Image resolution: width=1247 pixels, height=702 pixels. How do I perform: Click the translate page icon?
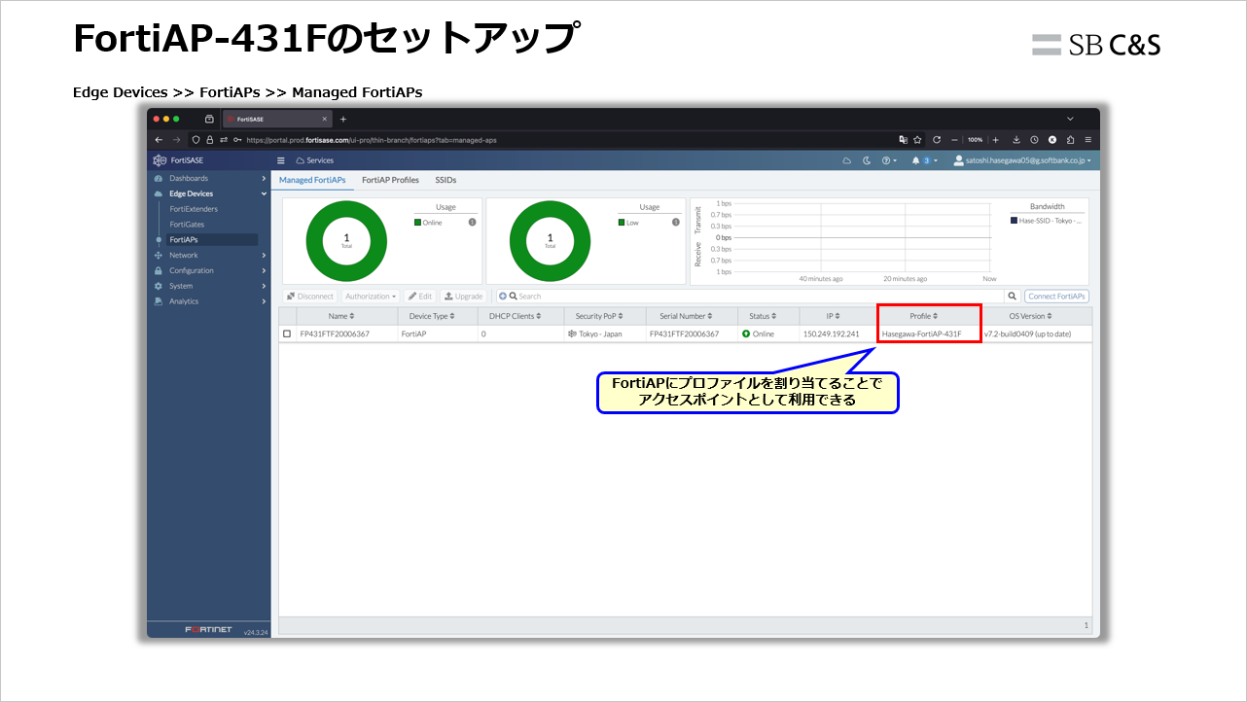903,140
